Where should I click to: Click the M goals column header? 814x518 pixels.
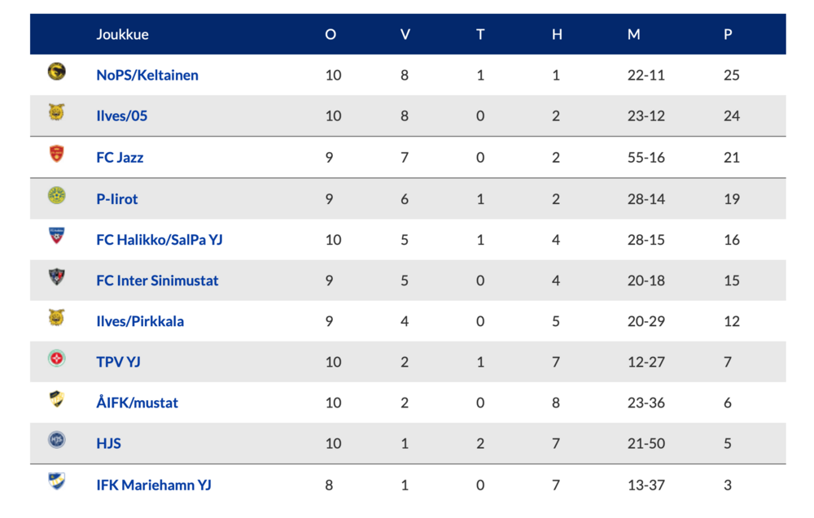point(633,34)
